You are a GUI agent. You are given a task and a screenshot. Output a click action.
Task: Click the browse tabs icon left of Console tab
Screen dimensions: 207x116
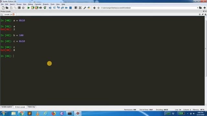point(1,15)
